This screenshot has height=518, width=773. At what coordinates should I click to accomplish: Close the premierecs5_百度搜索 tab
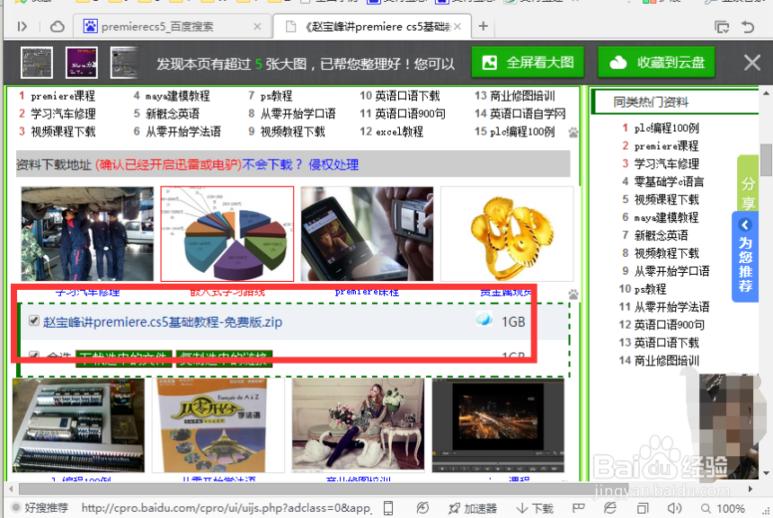(x=257, y=27)
